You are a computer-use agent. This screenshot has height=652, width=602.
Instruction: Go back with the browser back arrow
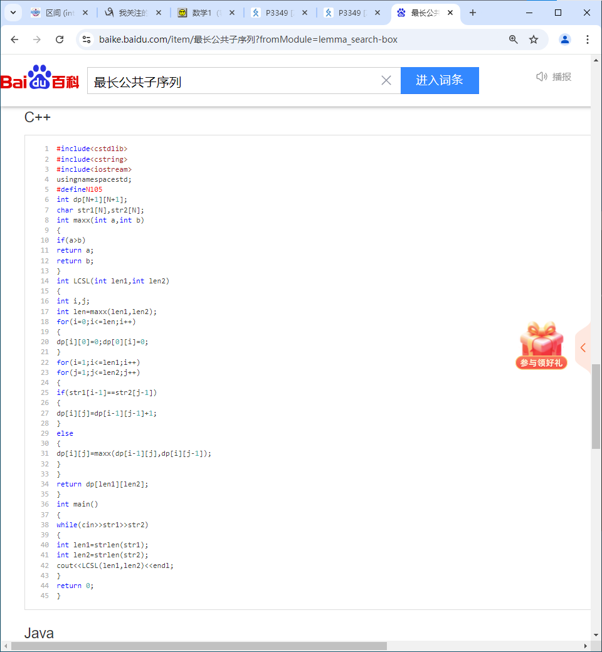[14, 39]
